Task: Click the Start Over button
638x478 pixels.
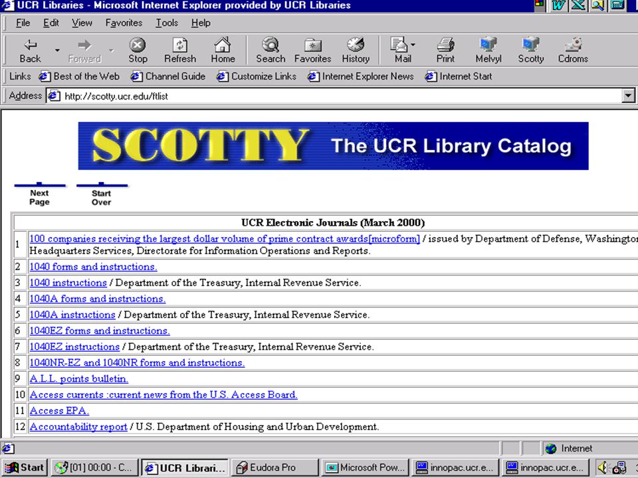Action: click(101, 195)
